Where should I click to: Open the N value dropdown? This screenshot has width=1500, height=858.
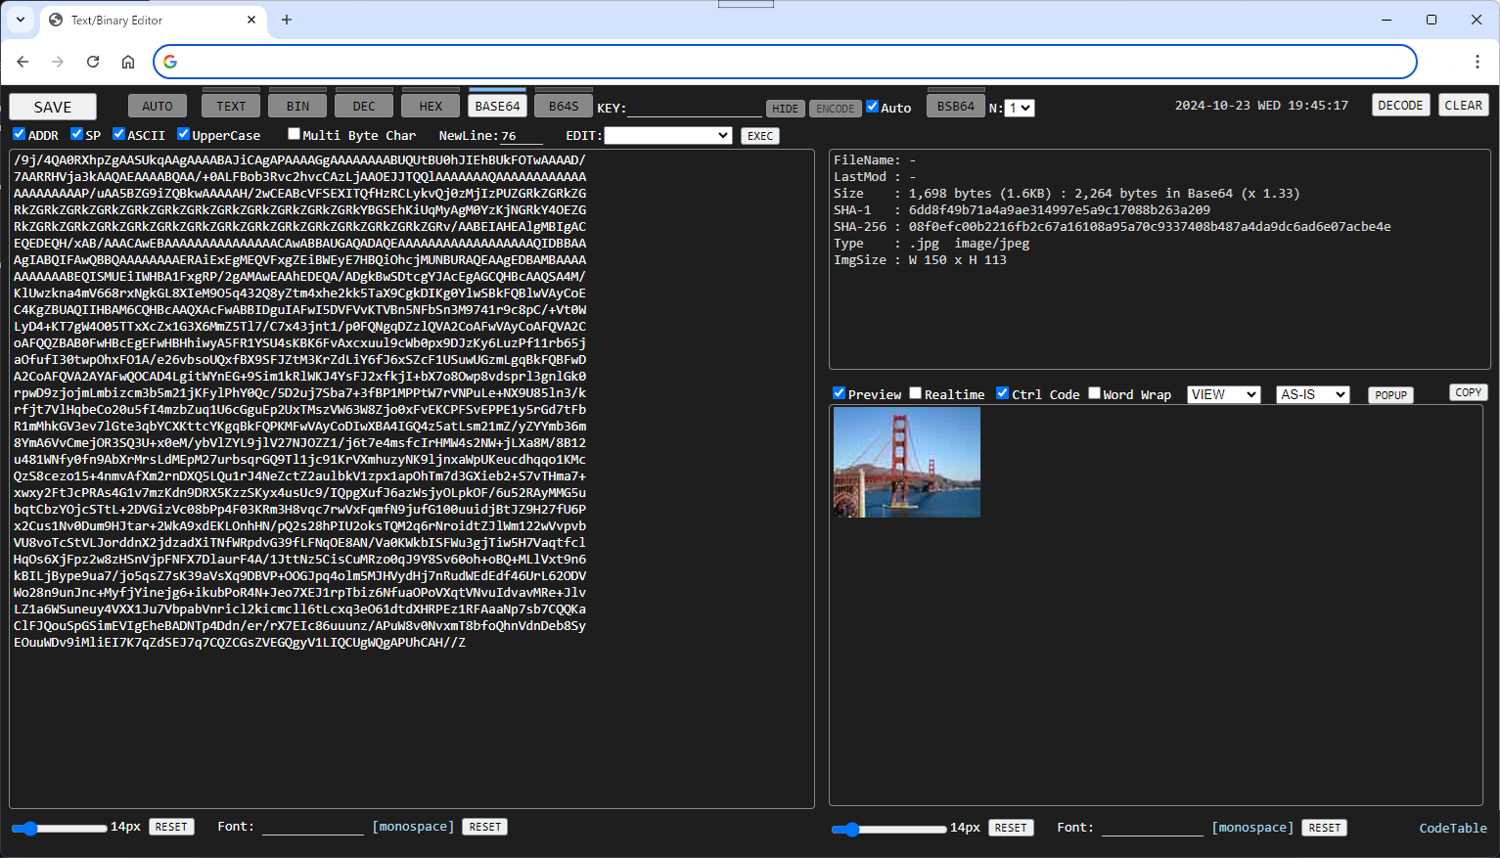pyautogui.click(x=1020, y=108)
